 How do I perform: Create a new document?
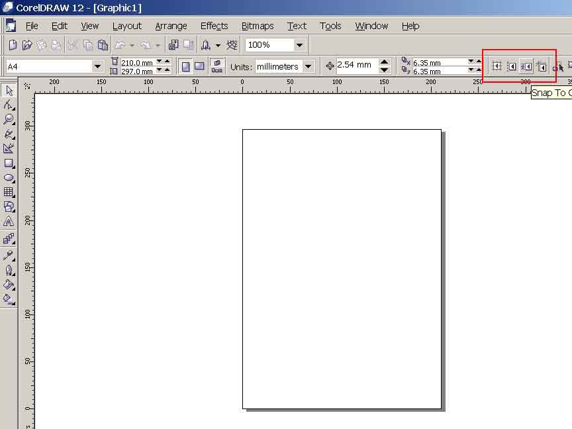[13, 45]
